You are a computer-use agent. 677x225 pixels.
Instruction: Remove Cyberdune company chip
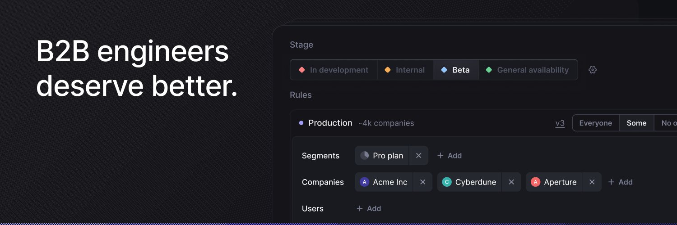tap(511, 182)
